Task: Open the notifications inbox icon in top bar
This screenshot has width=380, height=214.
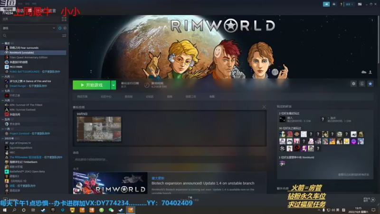Action: 334,4
